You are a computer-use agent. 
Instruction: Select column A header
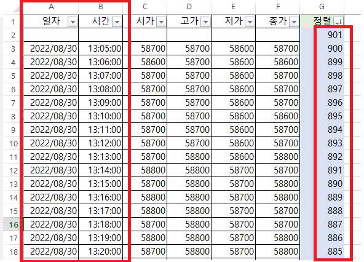[x=51, y=7]
